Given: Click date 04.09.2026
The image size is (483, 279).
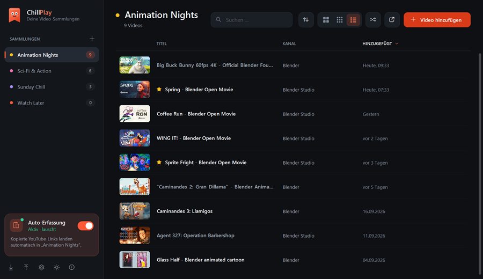Looking at the screenshot, I should 374,260.
